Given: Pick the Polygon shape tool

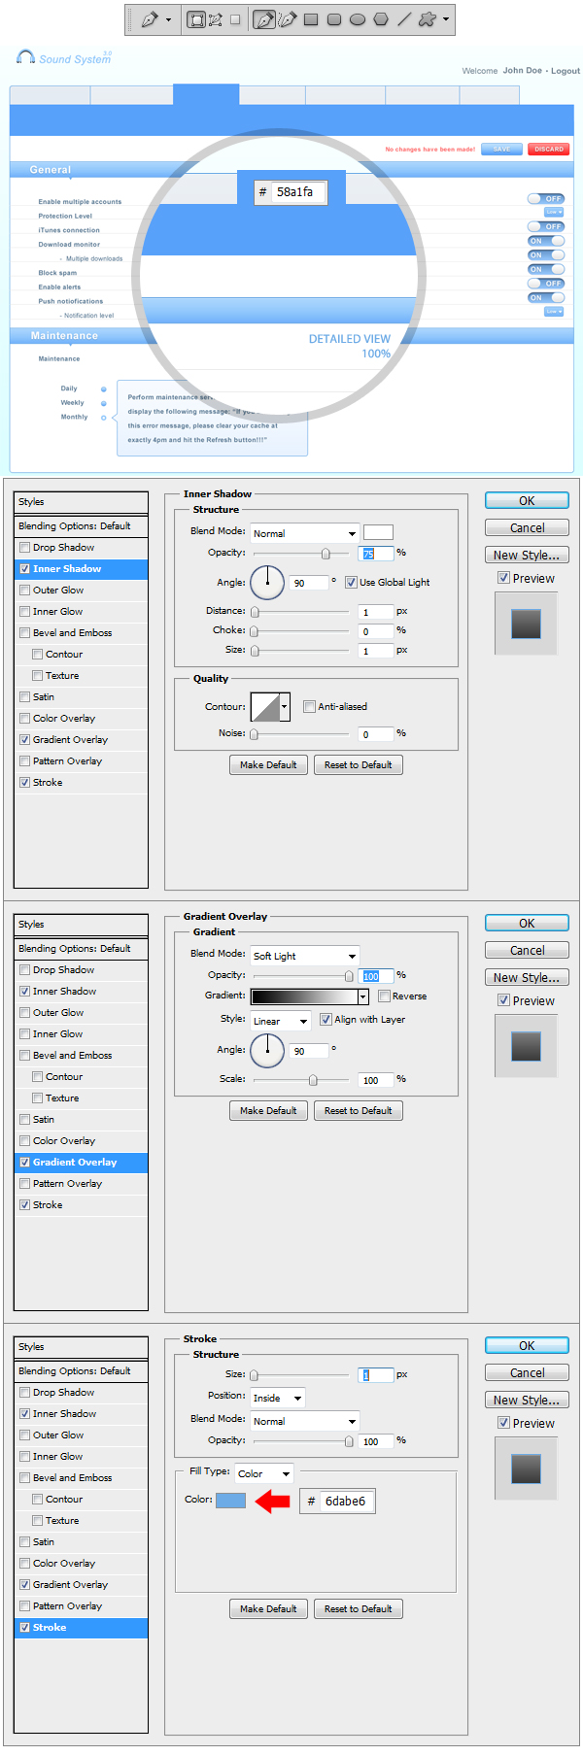Looking at the screenshot, I should [x=381, y=19].
